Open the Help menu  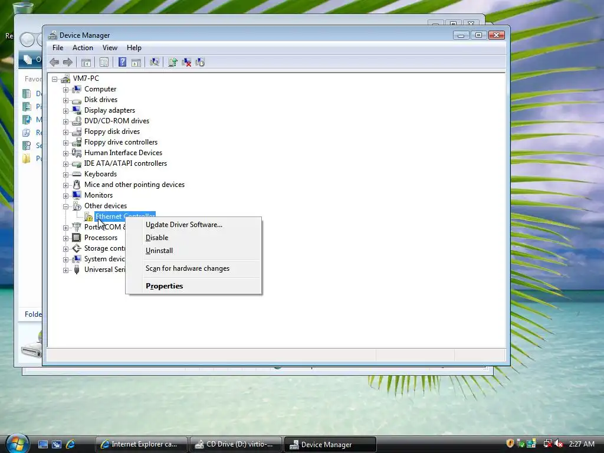coord(134,48)
